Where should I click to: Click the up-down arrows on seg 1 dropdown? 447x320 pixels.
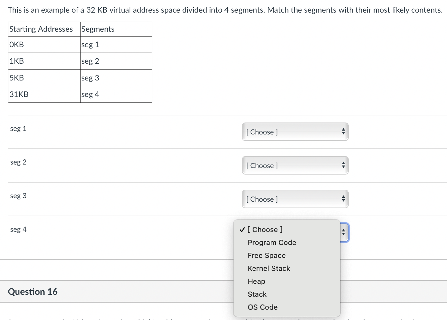click(343, 132)
